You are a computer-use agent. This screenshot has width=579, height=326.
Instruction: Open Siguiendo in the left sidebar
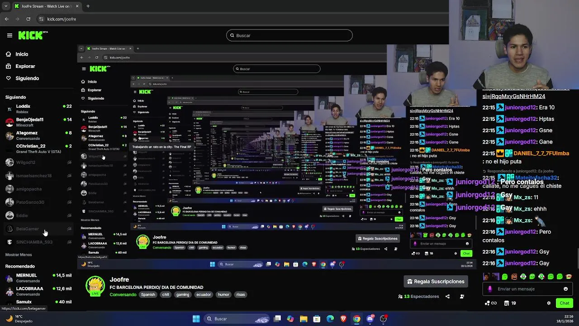[x=27, y=78]
